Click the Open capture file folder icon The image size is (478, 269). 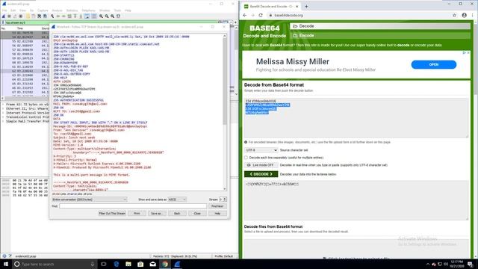point(28,16)
